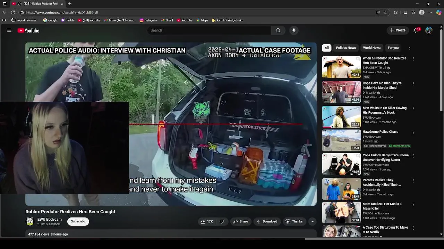Click the search magnifier button
444x249 pixels.
pyautogui.click(x=278, y=30)
